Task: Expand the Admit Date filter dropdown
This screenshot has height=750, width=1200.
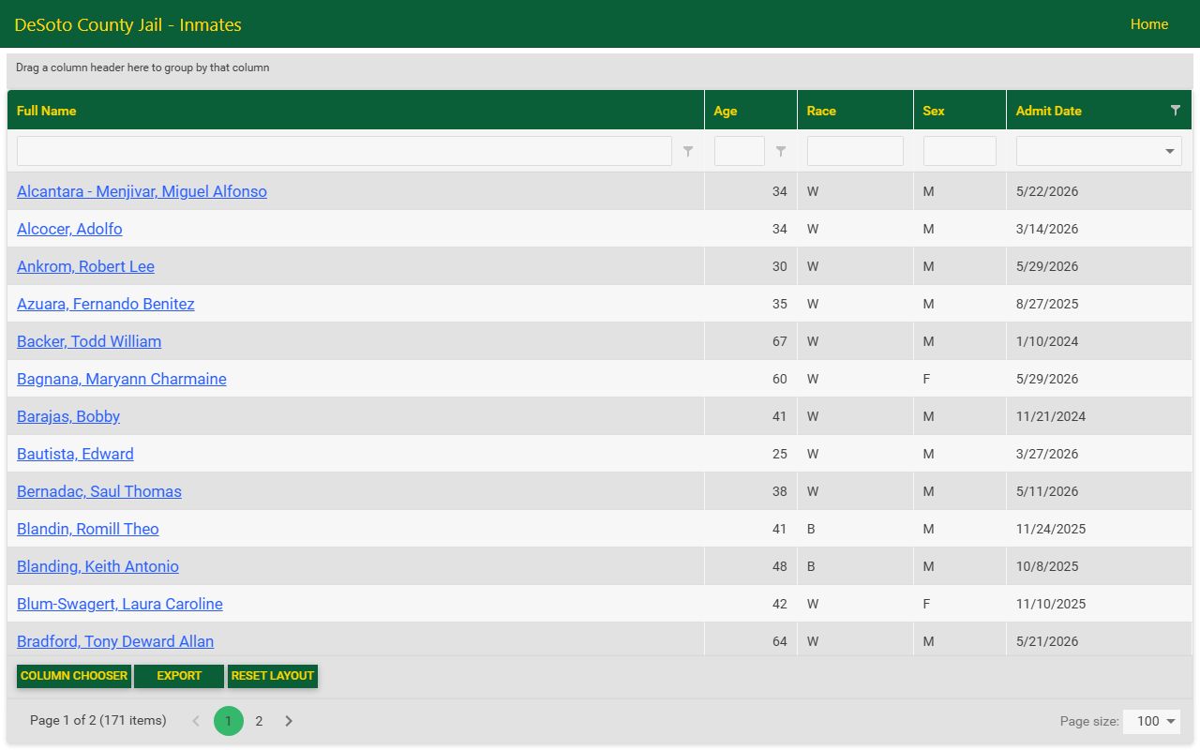Action: click(1170, 151)
